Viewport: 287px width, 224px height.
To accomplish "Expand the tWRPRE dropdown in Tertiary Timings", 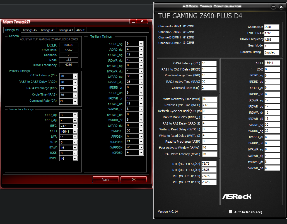I will (x=141, y=131).
